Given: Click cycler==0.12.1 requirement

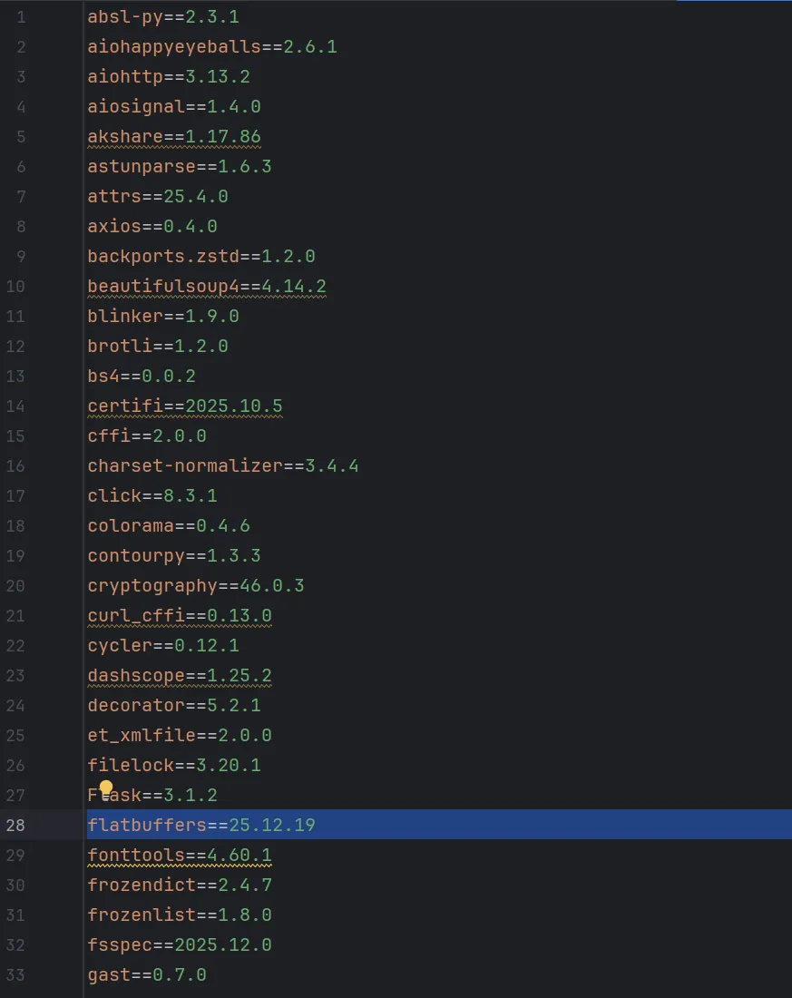Looking at the screenshot, I should (x=163, y=645).
